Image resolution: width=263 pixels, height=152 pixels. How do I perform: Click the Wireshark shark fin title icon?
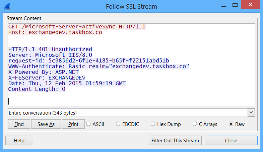(x=7, y=7)
